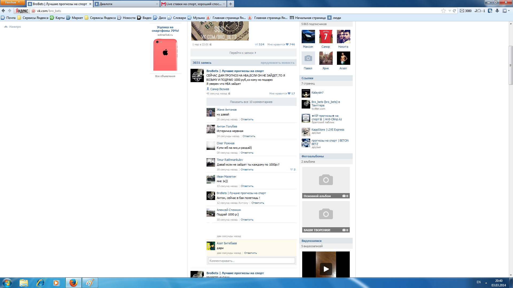Click the page vertical scrollbar thumb

click(x=511, y=65)
